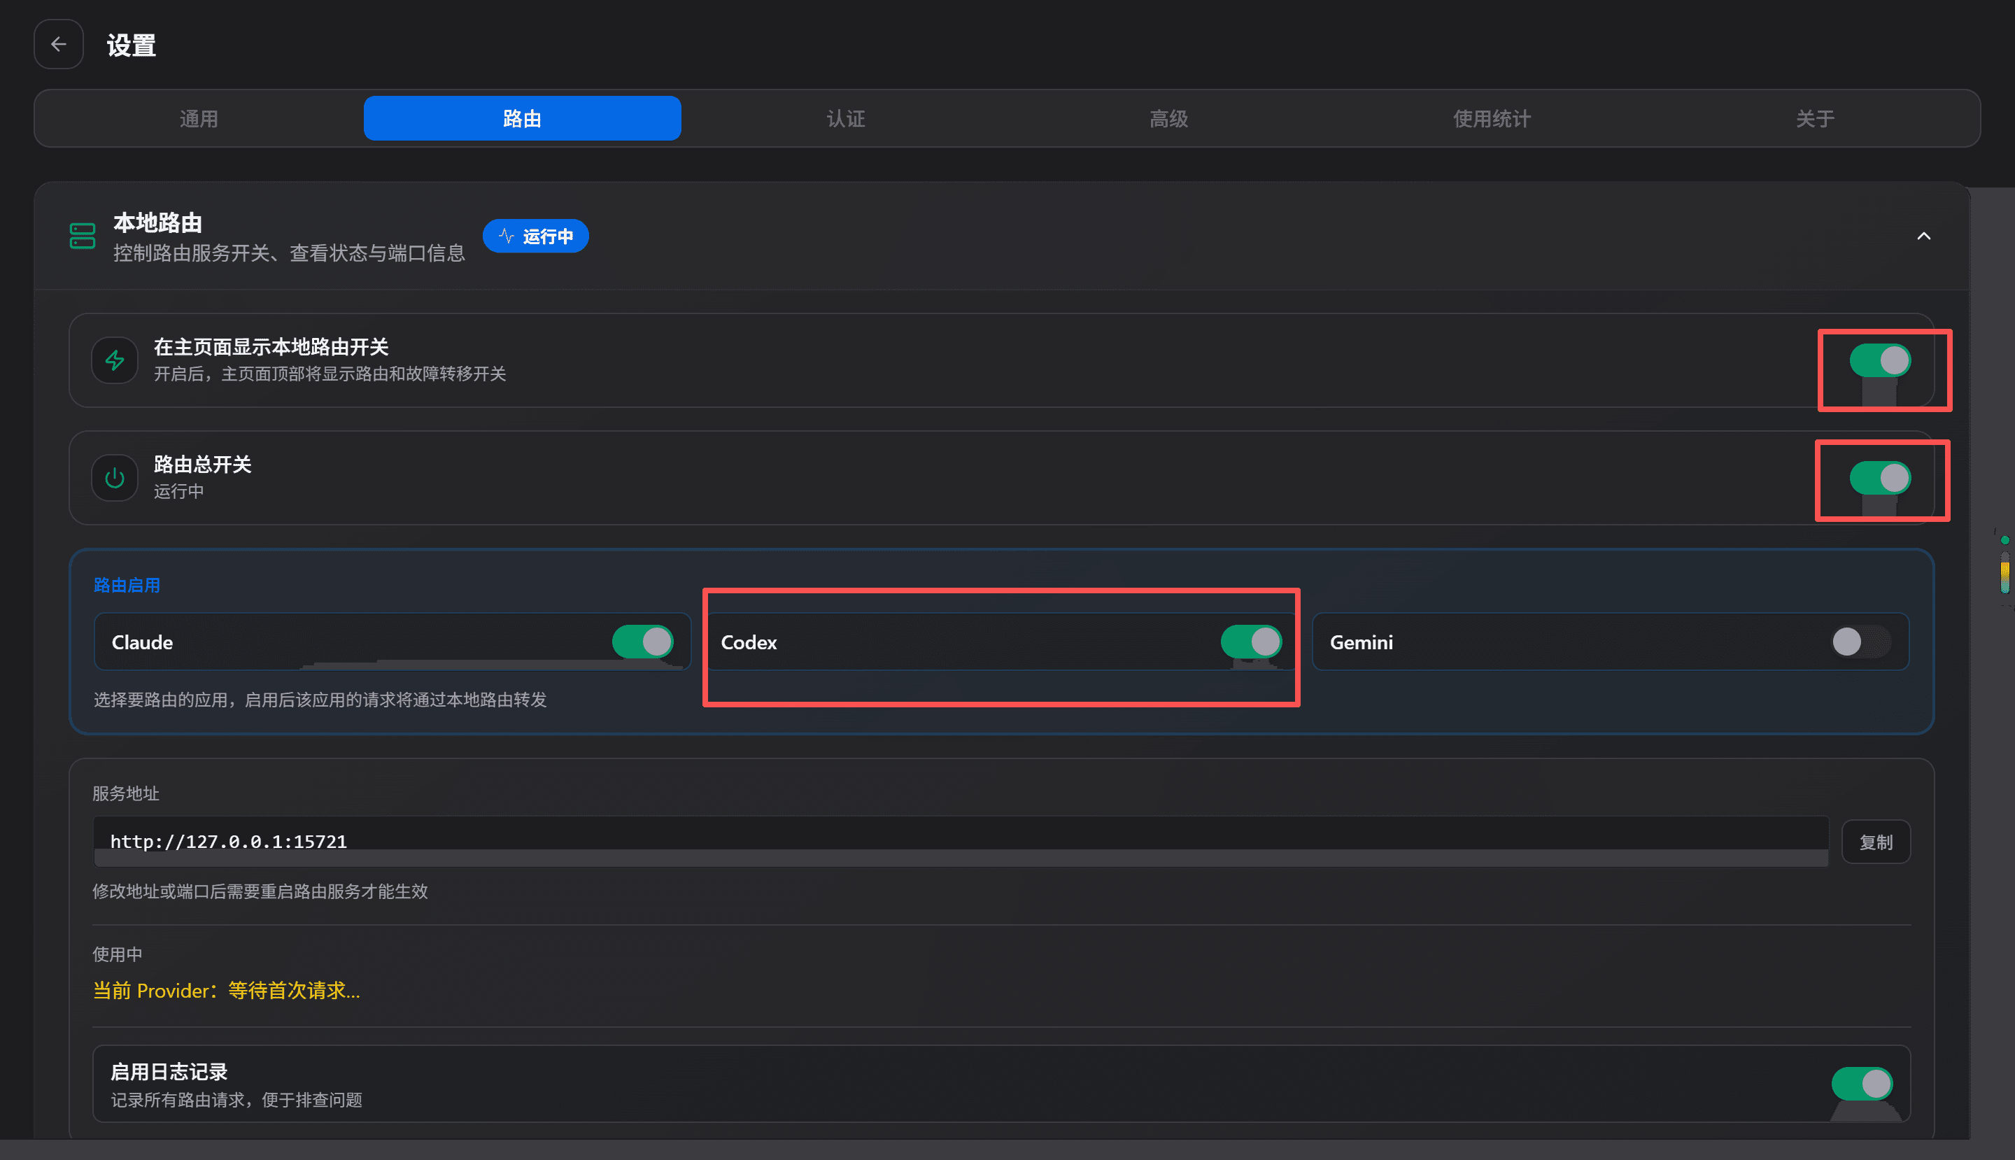This screenshot has width=2015, height=1160.
Task: Click the 路由启用 heading text
Action: [127, 585]
